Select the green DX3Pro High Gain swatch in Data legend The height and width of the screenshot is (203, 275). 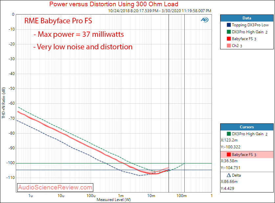tap(229, 32)
